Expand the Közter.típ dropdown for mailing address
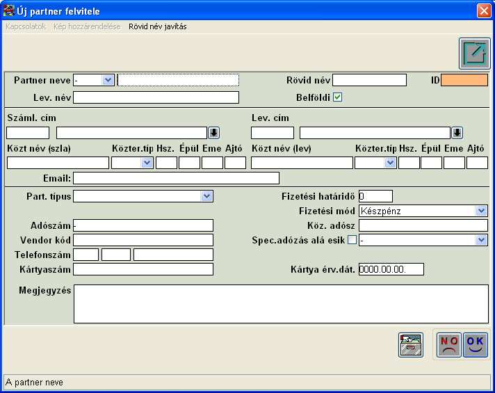 tap(390, 163)
